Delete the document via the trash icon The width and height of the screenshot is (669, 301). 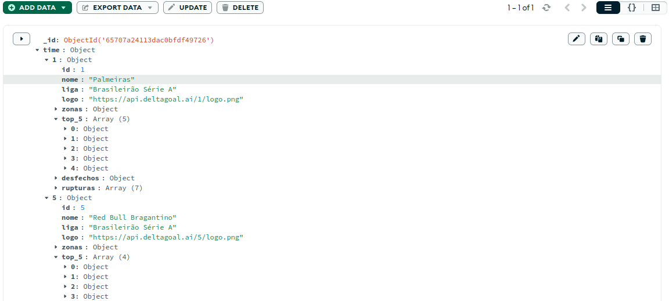[x=643, y=39]
